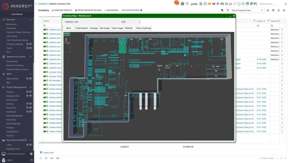Click the Show Heatmap button
Image resolution: width=291 pixels, height=163 pixels.
tap(143, 28)
